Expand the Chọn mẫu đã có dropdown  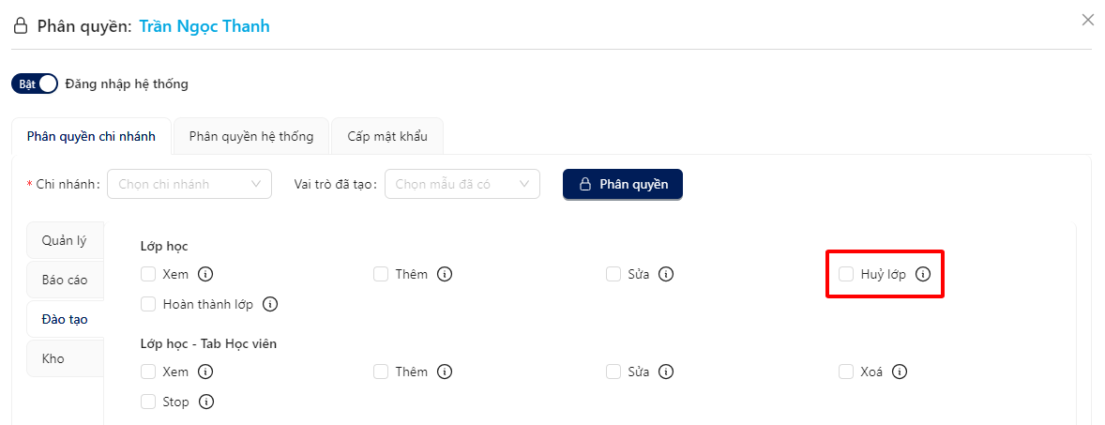[x=462, y=184]
